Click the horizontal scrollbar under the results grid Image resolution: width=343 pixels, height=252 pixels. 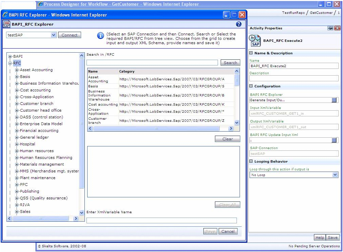pyautogui.click(x=156, y=129)
